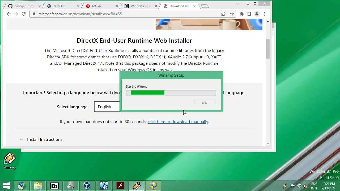This screenshot has height=191, width=340.
Task: Click the UAC shield installer taskbar icon
Action: click(153, 186)
